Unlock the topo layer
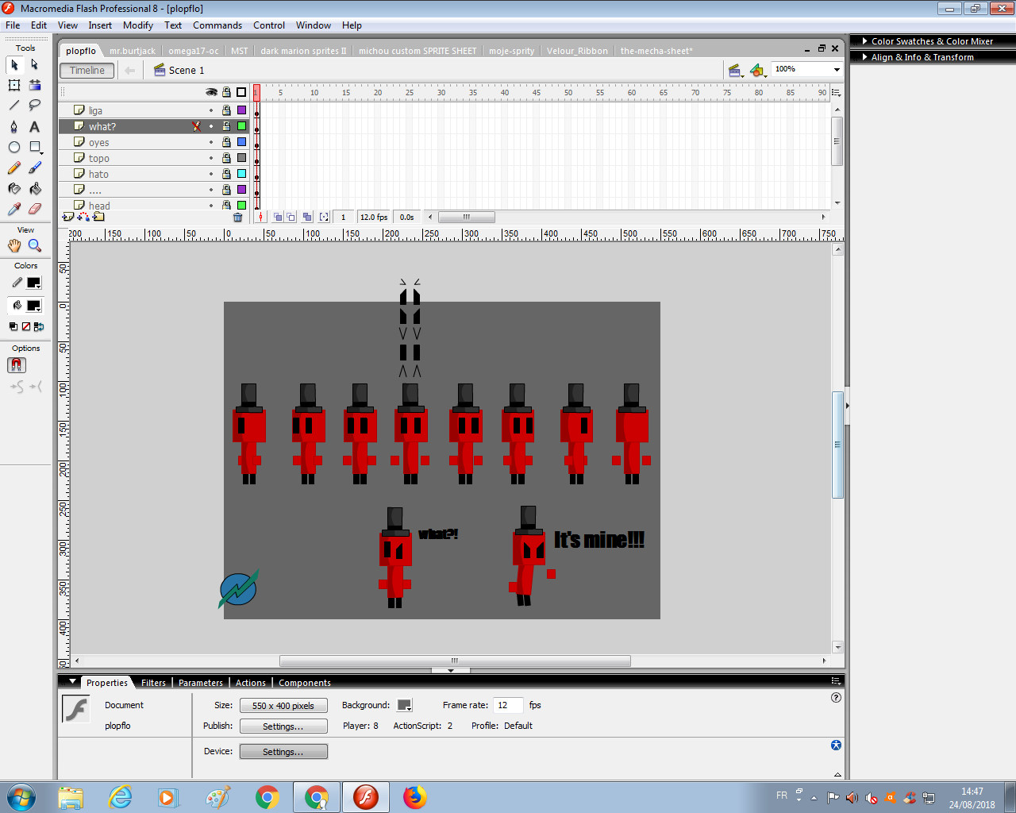This screenshot has height=813, width=1016. tap(226, 158)
